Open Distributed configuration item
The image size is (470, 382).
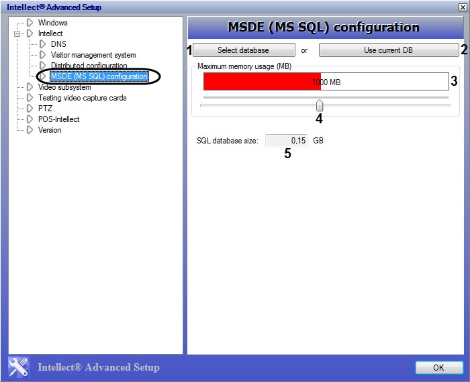pyautogui.click(x=89, y=66)
